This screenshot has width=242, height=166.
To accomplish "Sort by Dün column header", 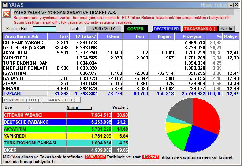I will 136,36.
